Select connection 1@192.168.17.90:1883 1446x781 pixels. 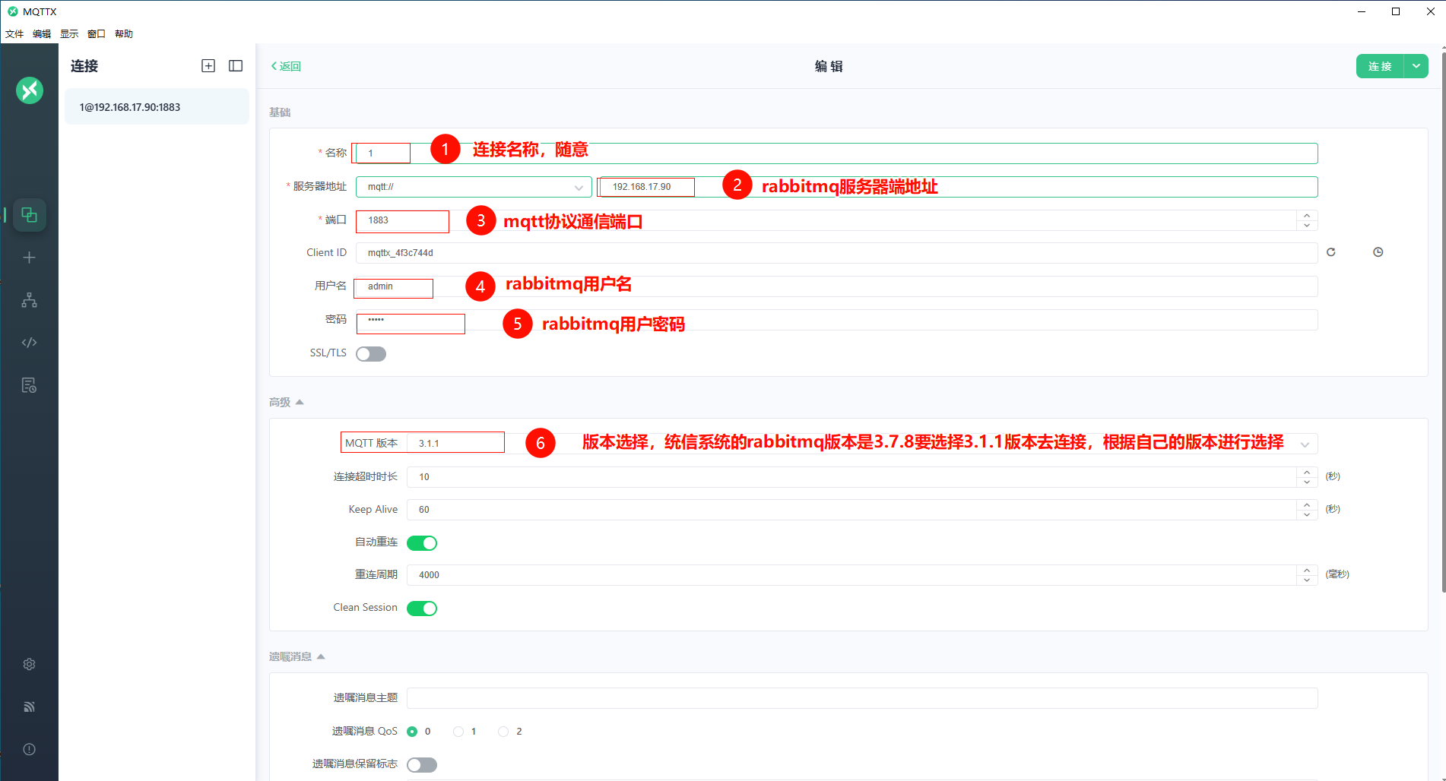(x=157, y=107)
